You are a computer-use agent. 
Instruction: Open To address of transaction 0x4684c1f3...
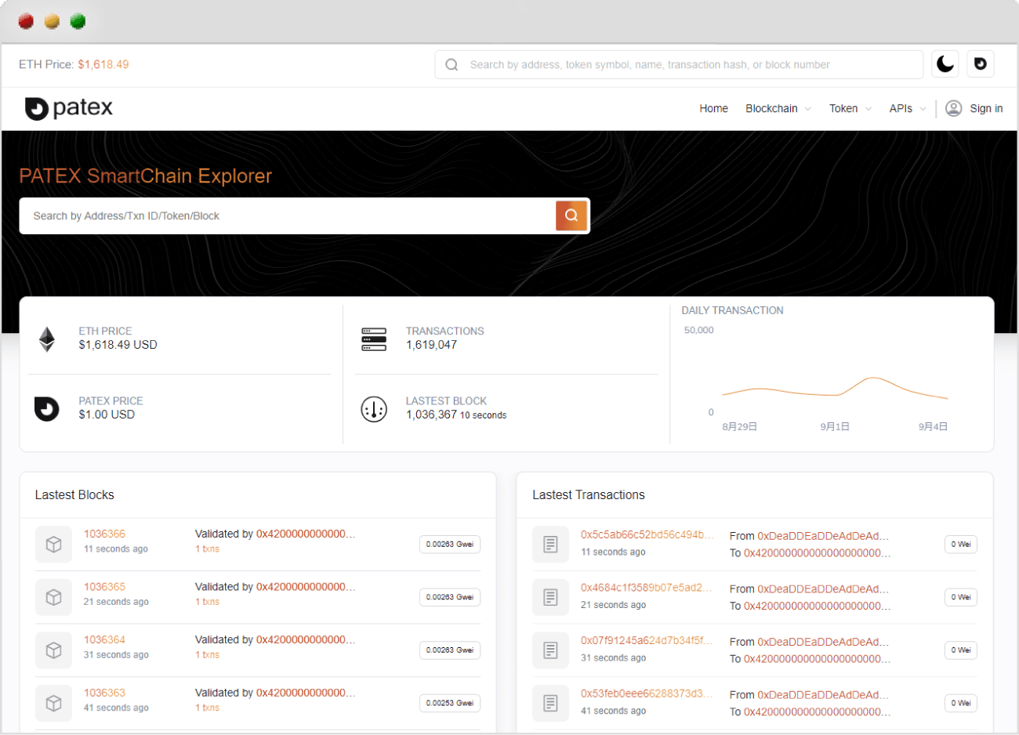click(817, 606)
